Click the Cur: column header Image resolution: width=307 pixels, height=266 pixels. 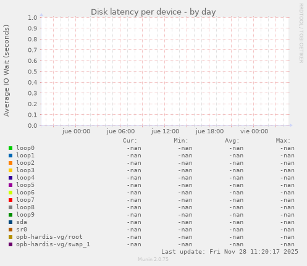[130, 141]
